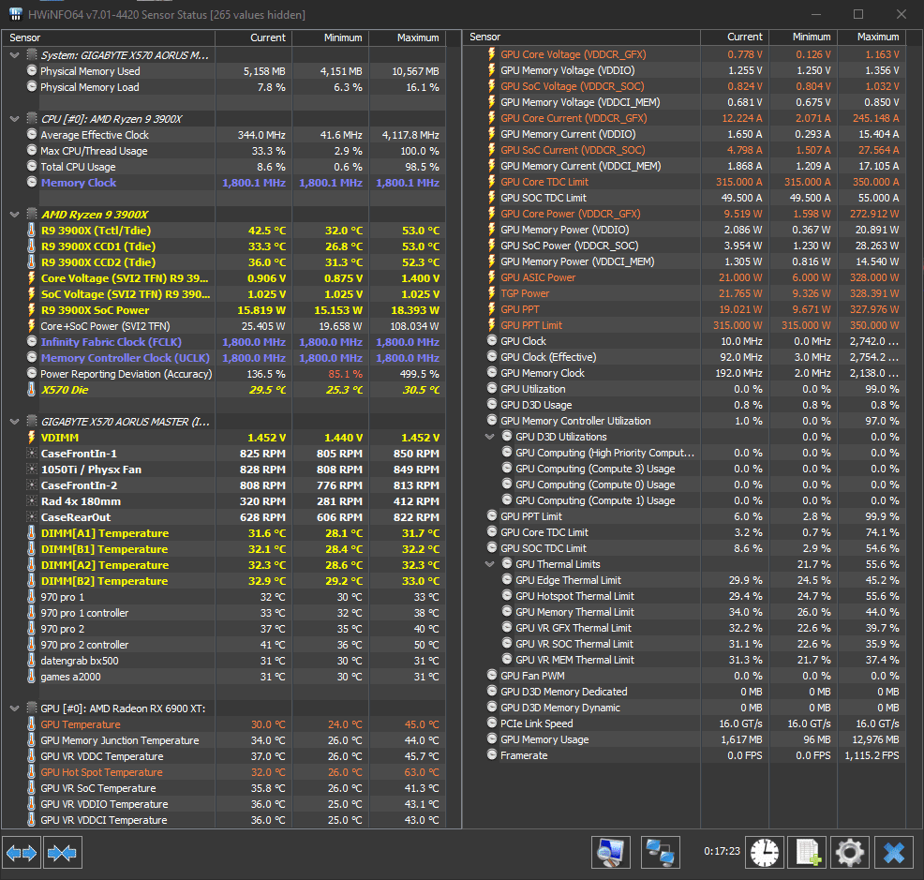This screenshot has width=924, height=880.
Task: Click circle icon beside GPU Utilization
Action: 492,388
